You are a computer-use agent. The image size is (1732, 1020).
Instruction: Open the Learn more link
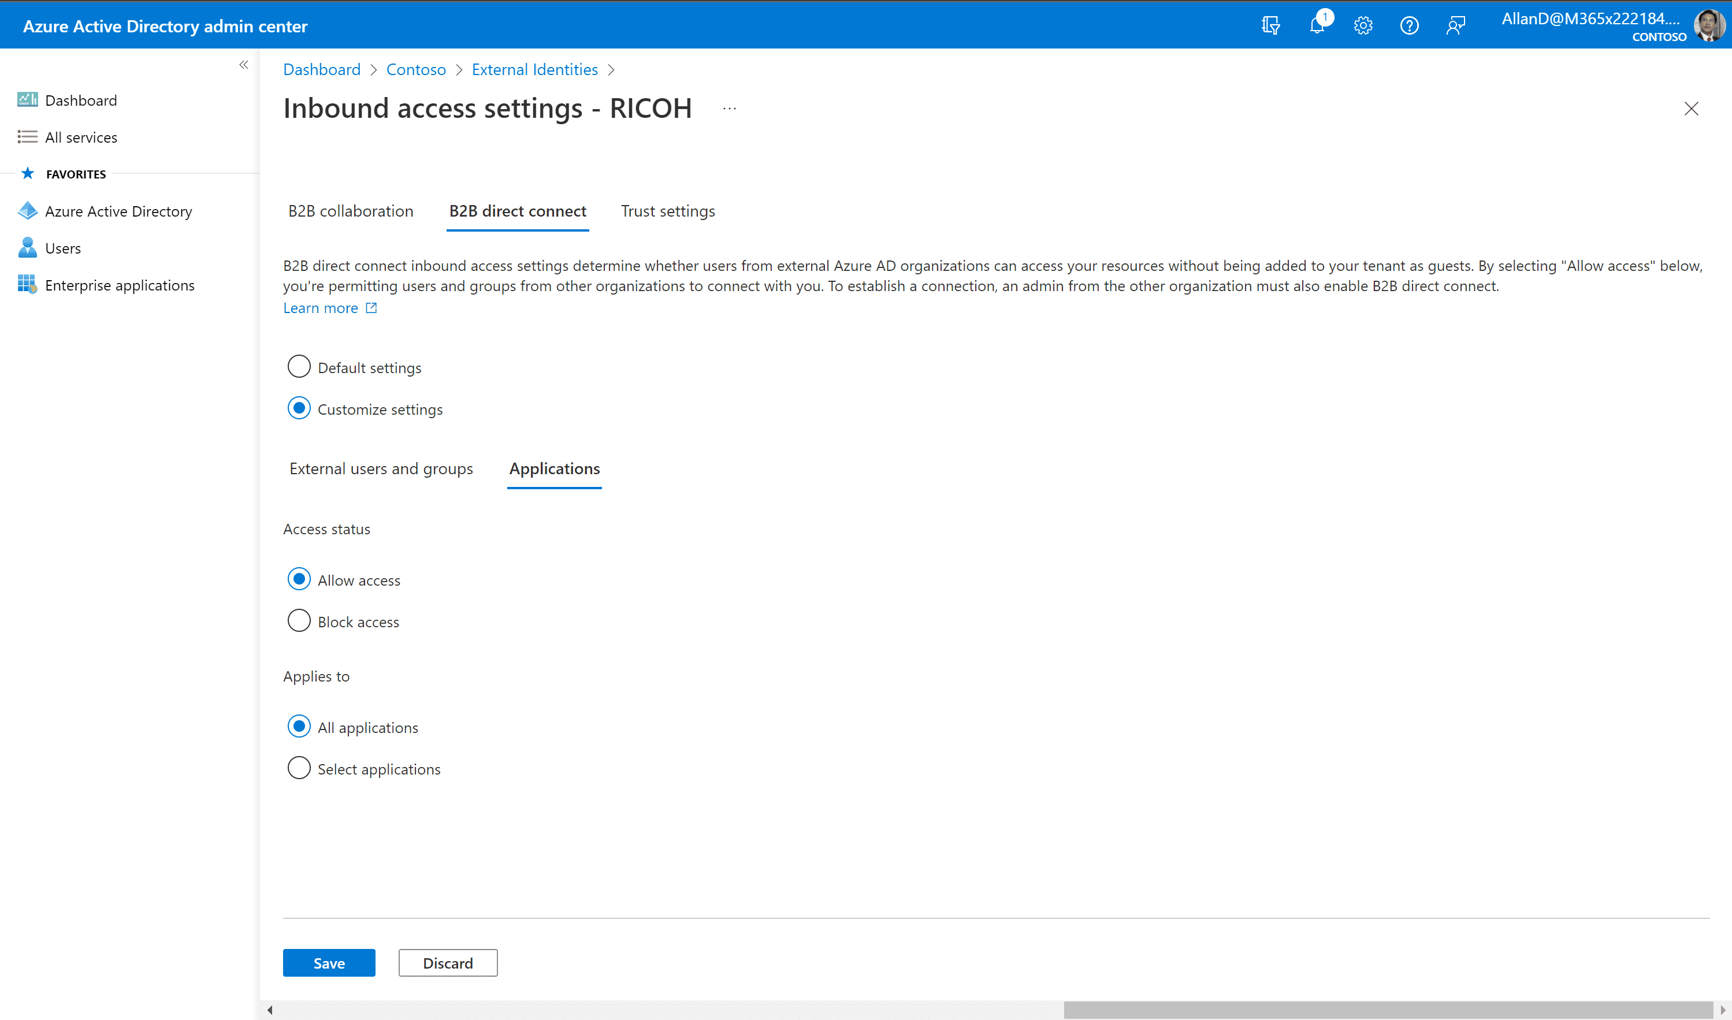pos(320,308)
